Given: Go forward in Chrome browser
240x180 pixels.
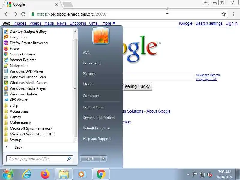Looking at the screenshot, I should click(x=15, y=14).
